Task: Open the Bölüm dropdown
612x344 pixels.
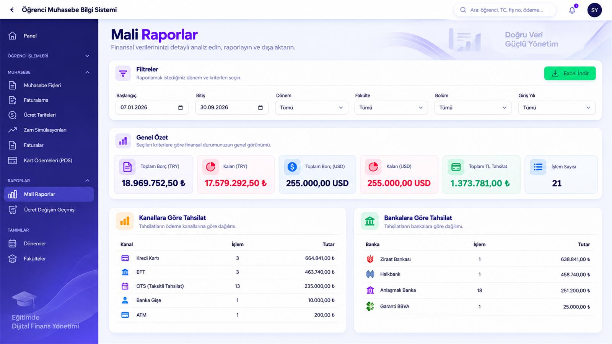Action: tap(473, 108)
